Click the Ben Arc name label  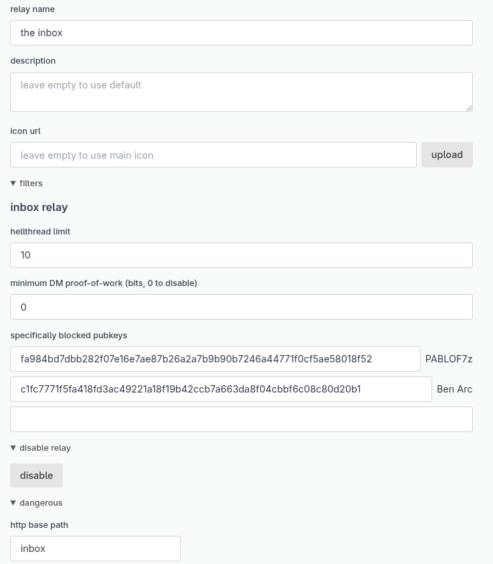[x=454, y=389]
